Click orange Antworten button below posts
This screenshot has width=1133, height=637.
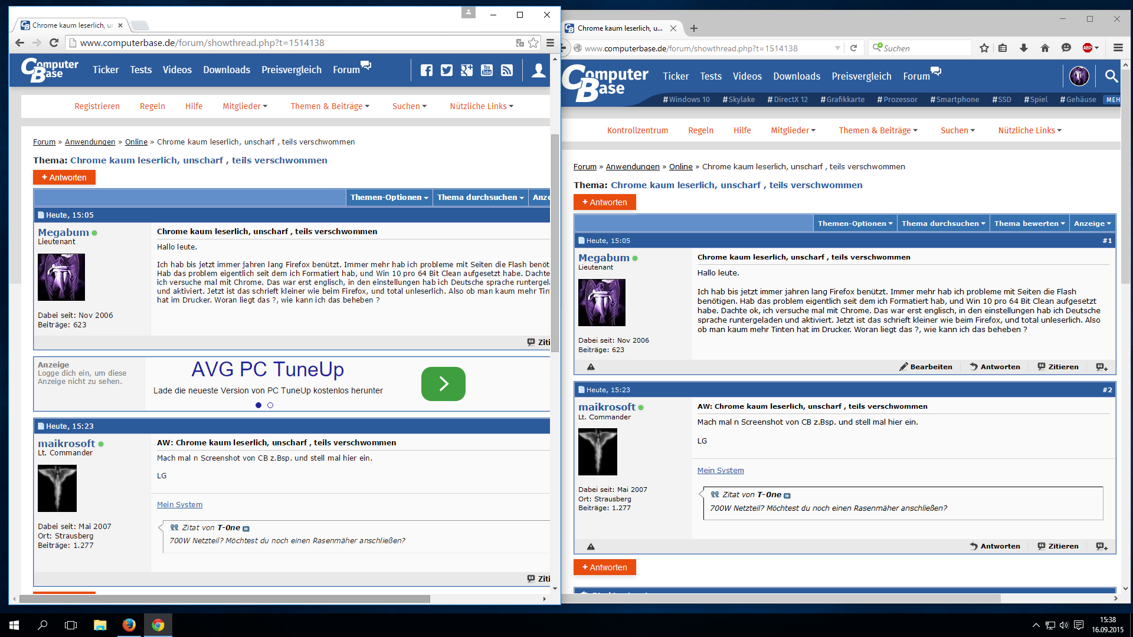[x=604, y=567]
